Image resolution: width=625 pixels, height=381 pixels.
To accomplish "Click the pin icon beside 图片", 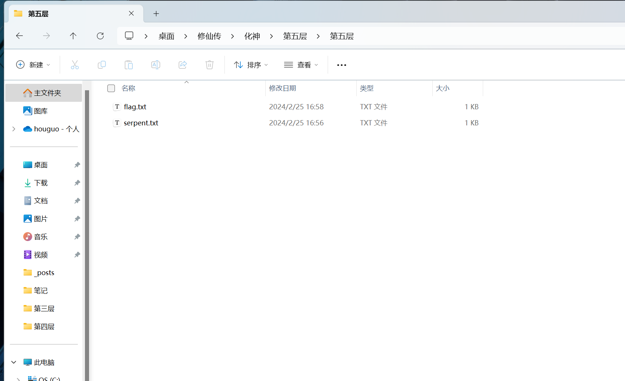I will pyautogui.click(x=77, y=219).
